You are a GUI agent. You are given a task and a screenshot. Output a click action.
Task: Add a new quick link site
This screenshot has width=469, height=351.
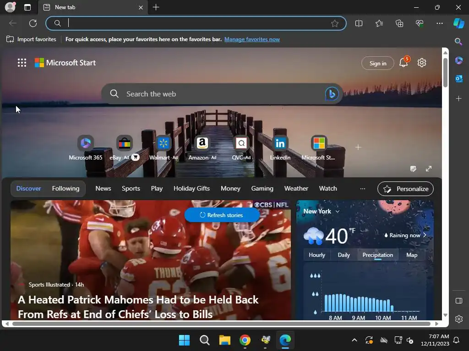pos(358,147)
